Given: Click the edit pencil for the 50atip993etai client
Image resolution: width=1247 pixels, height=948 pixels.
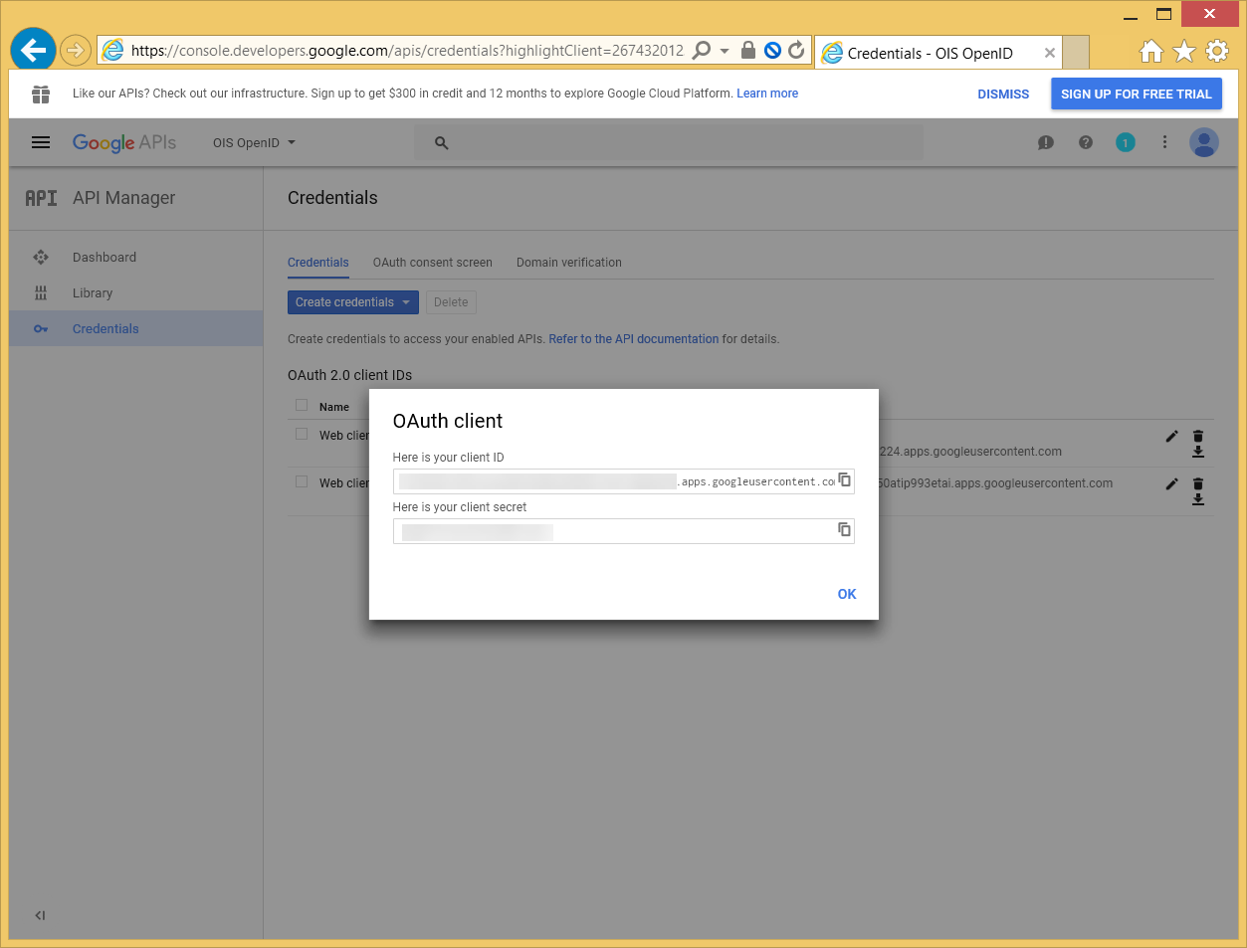Looking at the screenshot, I should click(x=1172, y=483).
